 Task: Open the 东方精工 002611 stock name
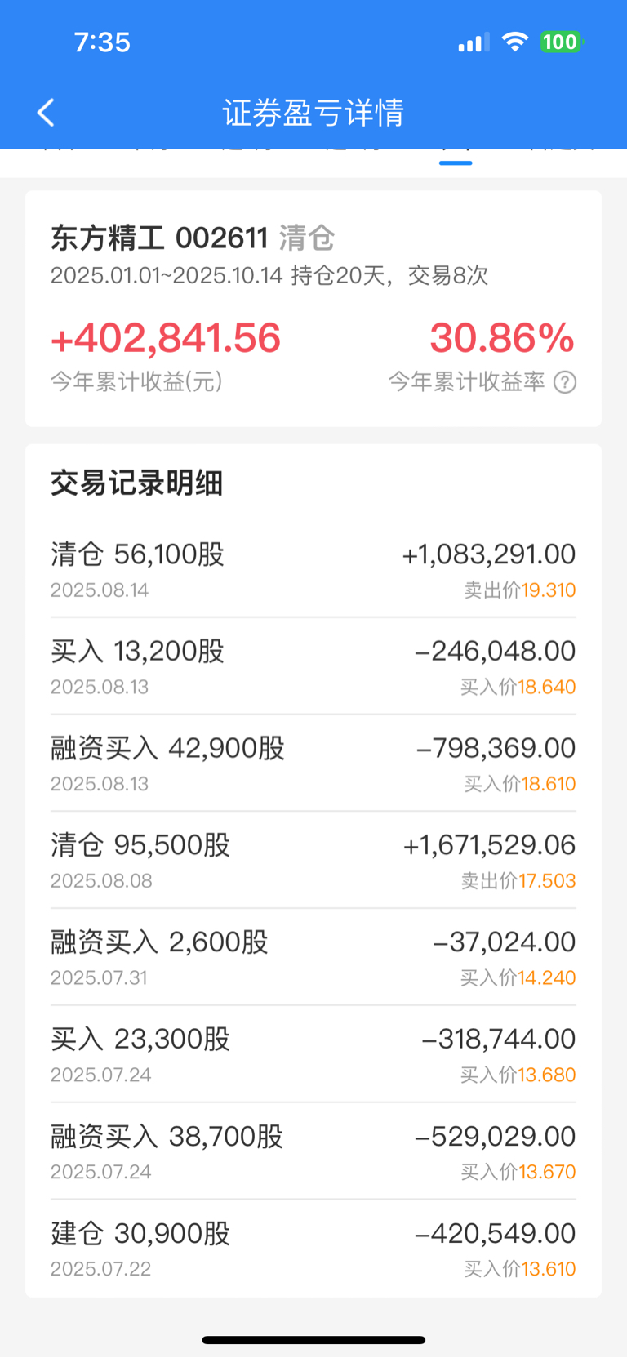(x=159, y=238)
